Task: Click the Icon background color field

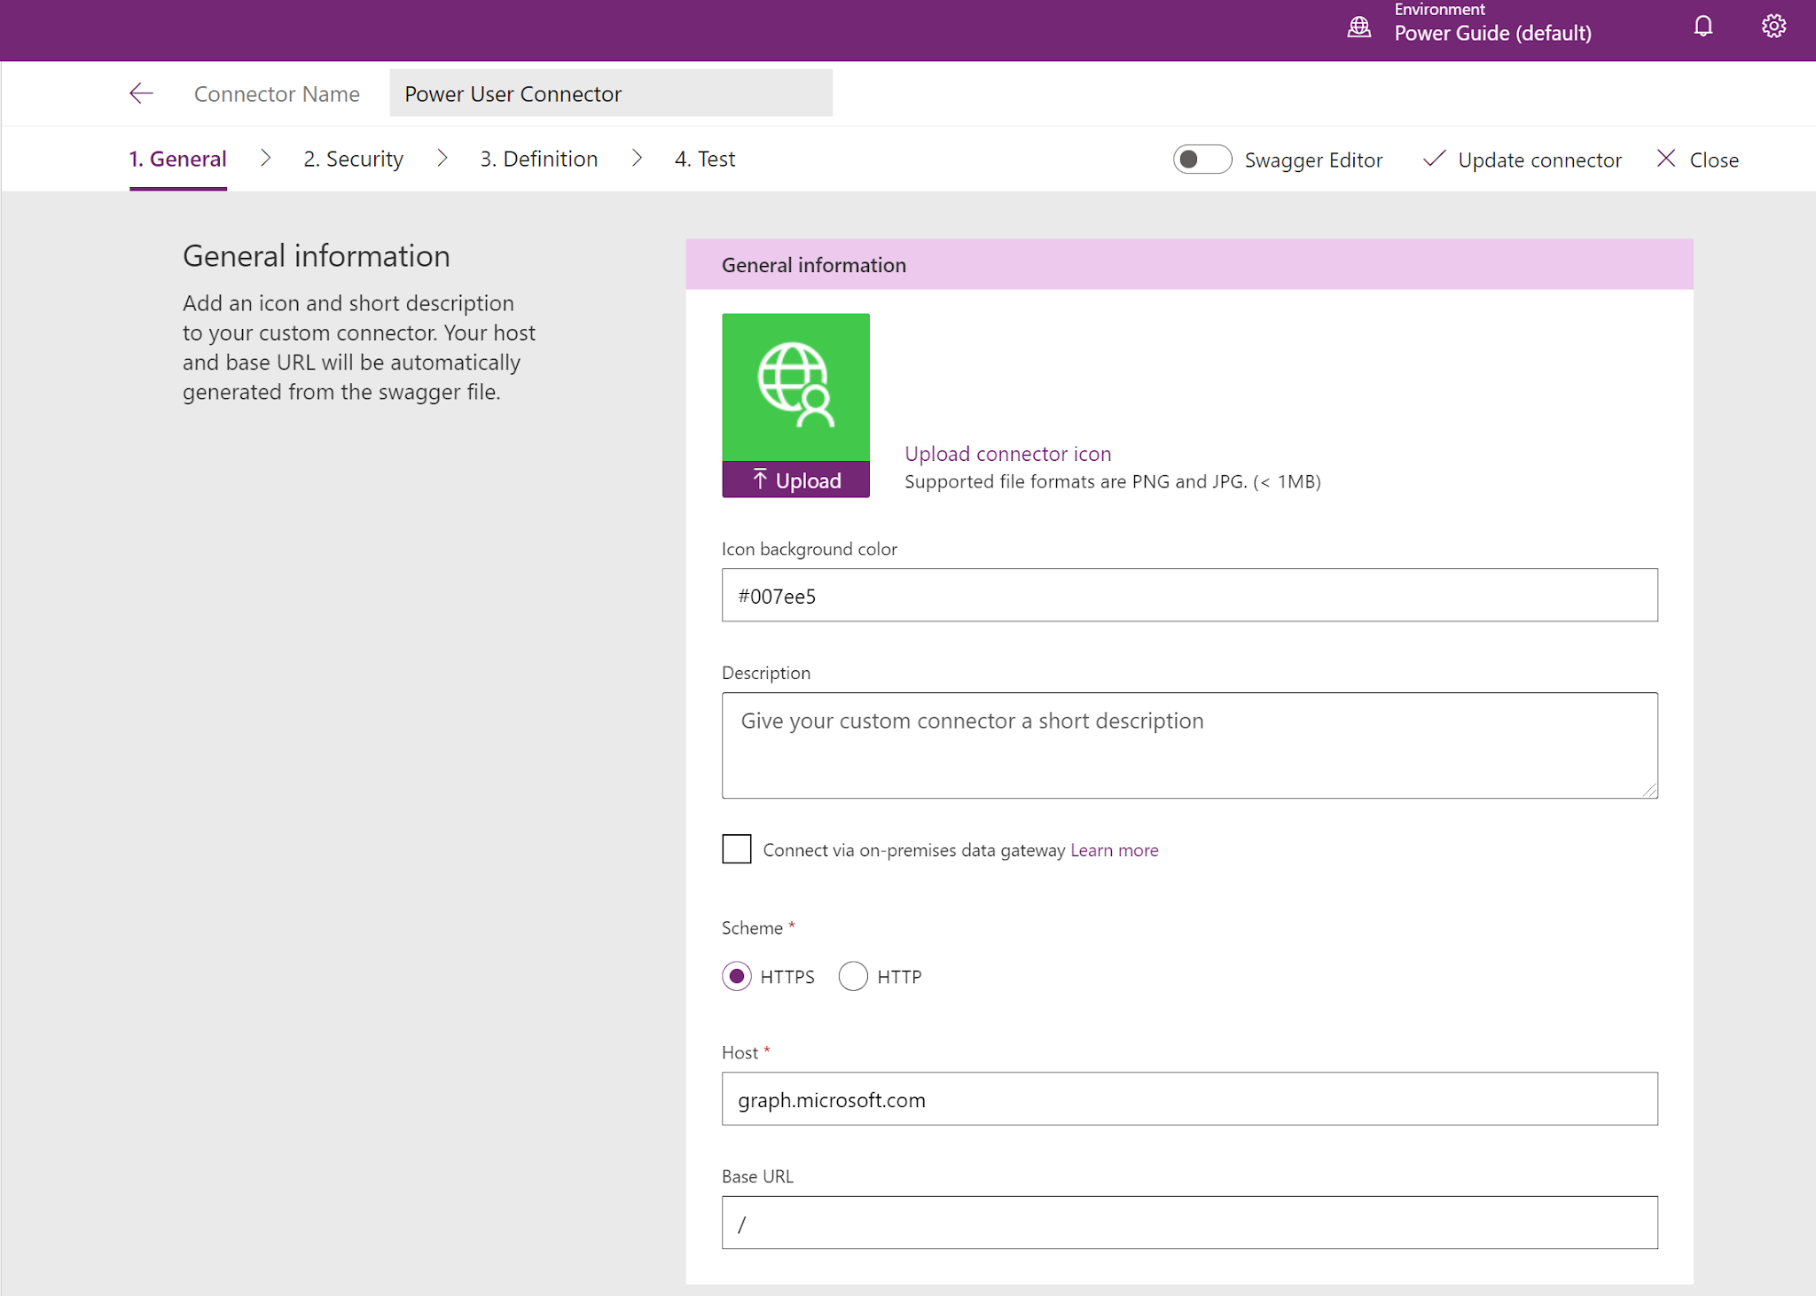Action: pyautogui.click(x=1189, y=595)
